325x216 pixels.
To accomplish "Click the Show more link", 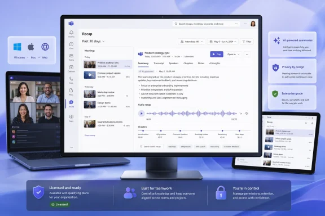I will (90, 136).
